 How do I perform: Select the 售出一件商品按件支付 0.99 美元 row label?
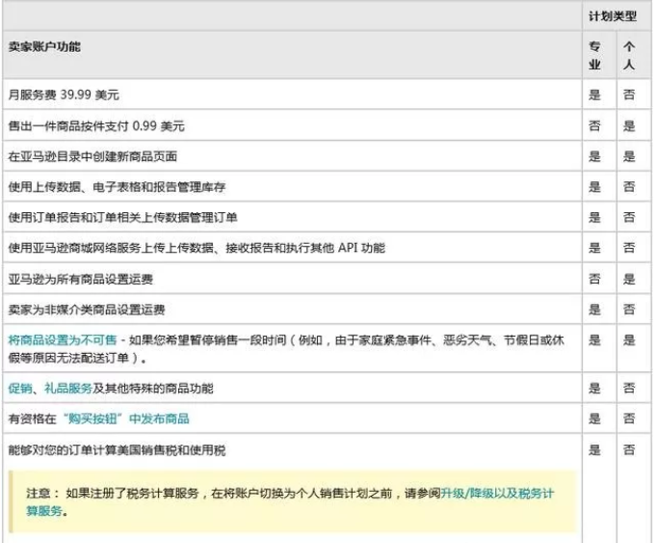coord(96,125)
